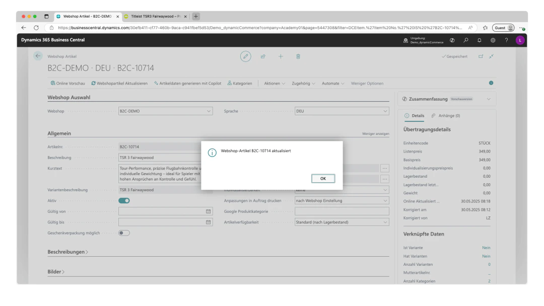Open help question mark
This screenshot has height=306, width=544.
(x=506, y=40)
